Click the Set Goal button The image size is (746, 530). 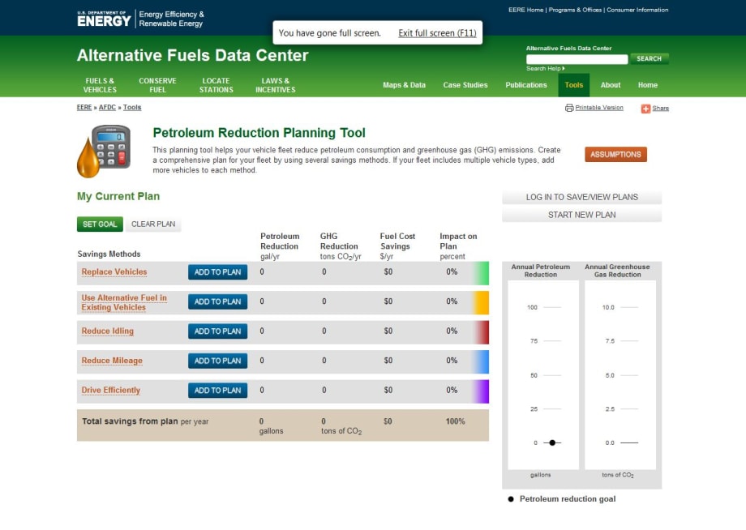[100, 224]
